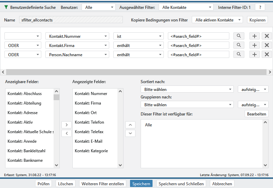The height and width of the screenshot is (188, 273).
Task: Click the Name field sfilter_allcontacts
Action: coord(71,20)
